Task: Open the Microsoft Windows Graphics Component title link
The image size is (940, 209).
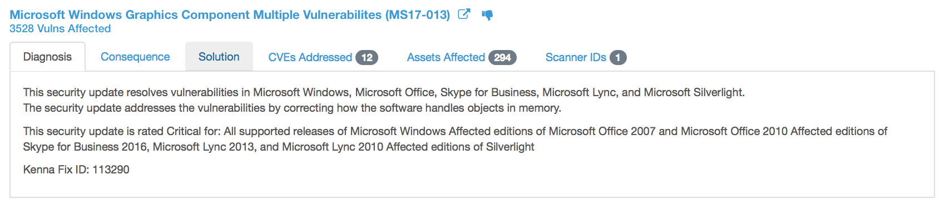Action: coord(230,15)
